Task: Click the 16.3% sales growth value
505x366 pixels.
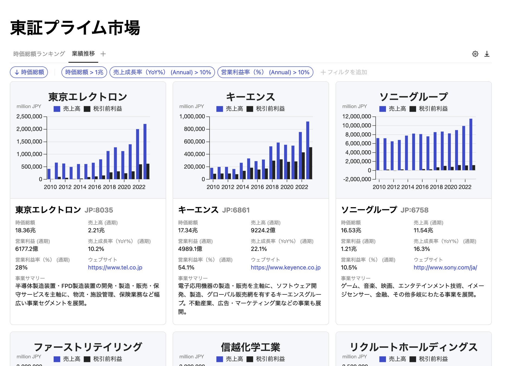Action: point(422,249)
